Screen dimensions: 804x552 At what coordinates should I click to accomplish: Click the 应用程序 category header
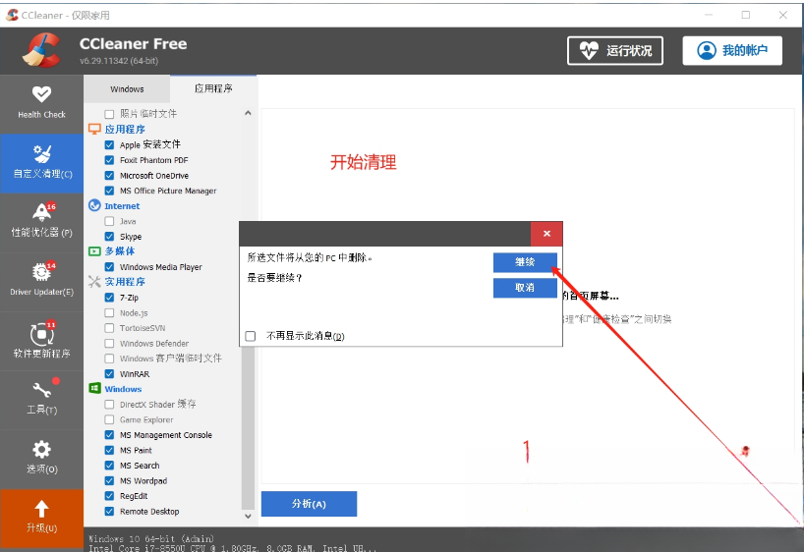click(x=125, y=129)
